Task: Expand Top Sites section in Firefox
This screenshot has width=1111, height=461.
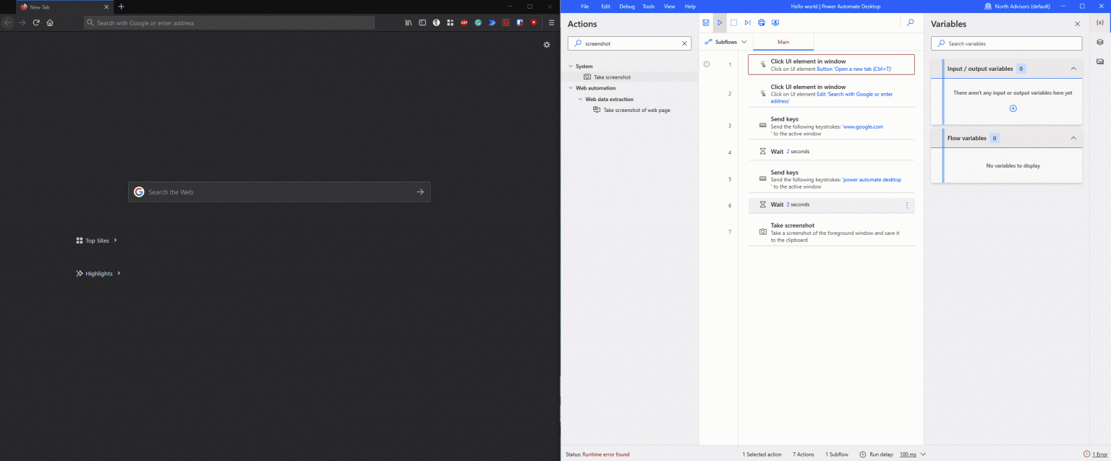Action: (x=115, y=240)
